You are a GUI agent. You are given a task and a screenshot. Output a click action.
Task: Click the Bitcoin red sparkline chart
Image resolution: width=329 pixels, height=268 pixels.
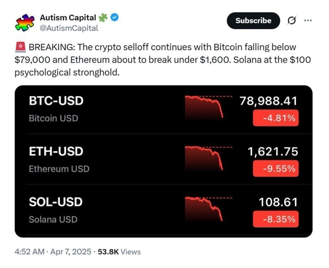point(208,107)
